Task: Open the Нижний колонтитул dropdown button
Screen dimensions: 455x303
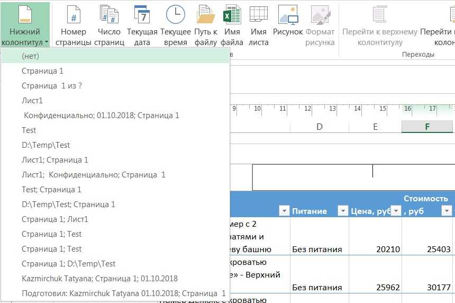Action: [25, 24]
